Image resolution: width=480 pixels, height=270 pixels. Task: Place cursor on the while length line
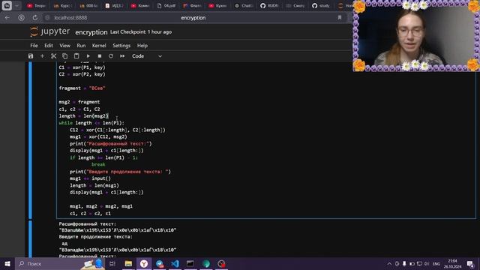click(91, 123)
